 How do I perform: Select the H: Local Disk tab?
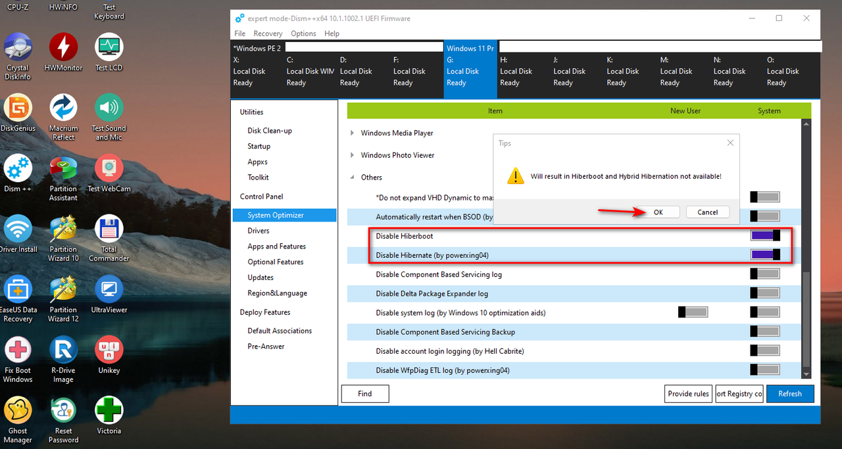pyautogui.click(x=523, y=71)
